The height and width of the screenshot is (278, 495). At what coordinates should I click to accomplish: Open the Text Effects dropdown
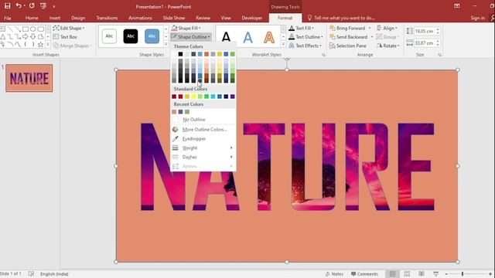(306, 46)
